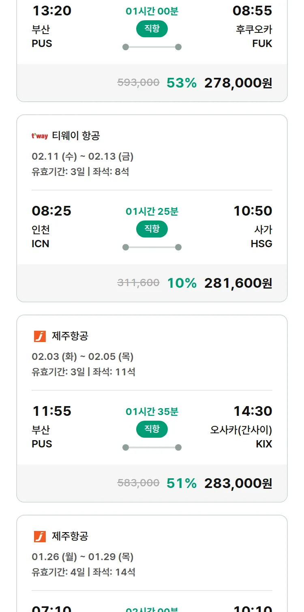Open the 티웨이 항공 airline name
The height and width of the screenshot is (612, 304).
pyautogui.click(x=76, y=136)
